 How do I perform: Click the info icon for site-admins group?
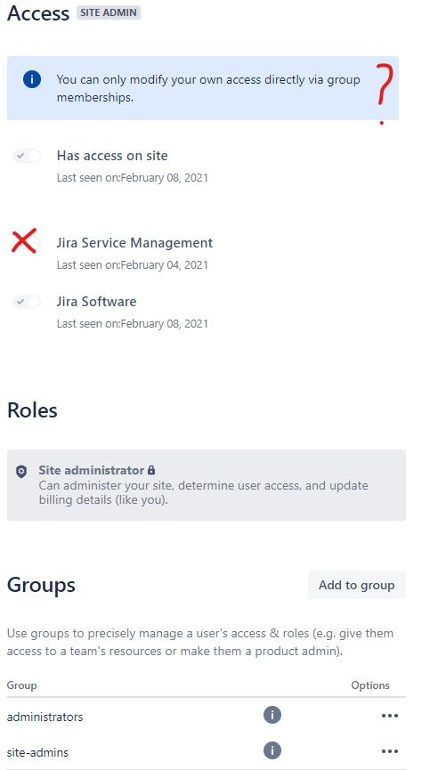click(272, 750)
